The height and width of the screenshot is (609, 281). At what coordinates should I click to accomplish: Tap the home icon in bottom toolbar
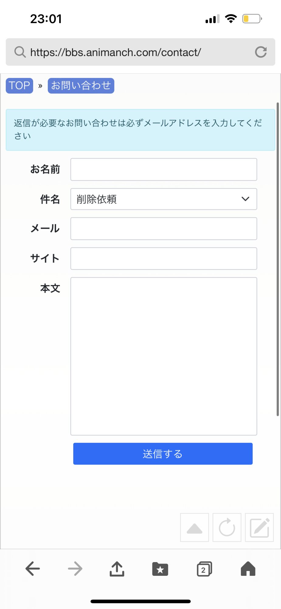point(248,569)
